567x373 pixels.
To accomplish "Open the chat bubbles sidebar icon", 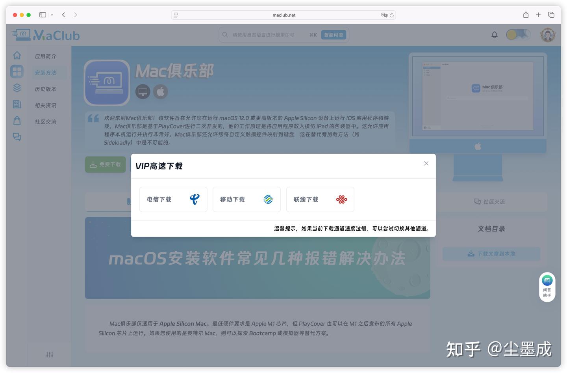I will pyautogui.click(x=17, y=137).
